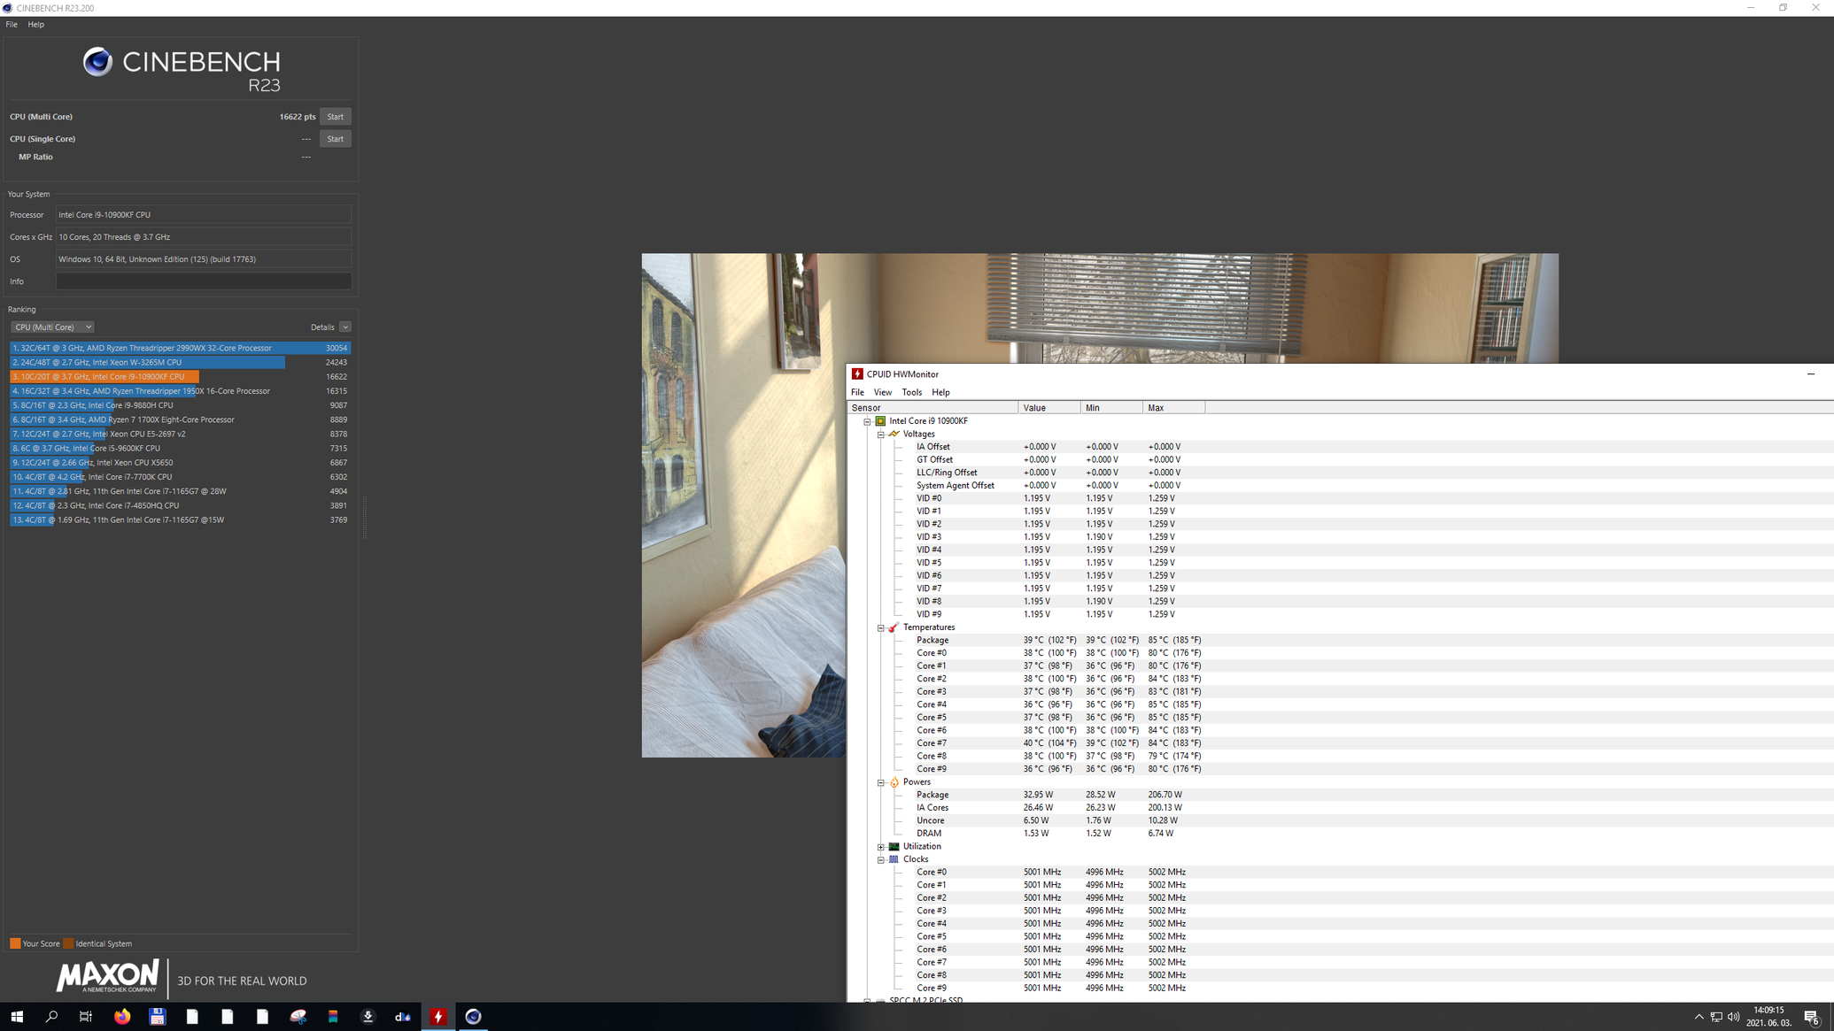Click the Intel Core i9 10900KF chip icon
Screen dimensions: 1834x1031
tap(880, 421)
